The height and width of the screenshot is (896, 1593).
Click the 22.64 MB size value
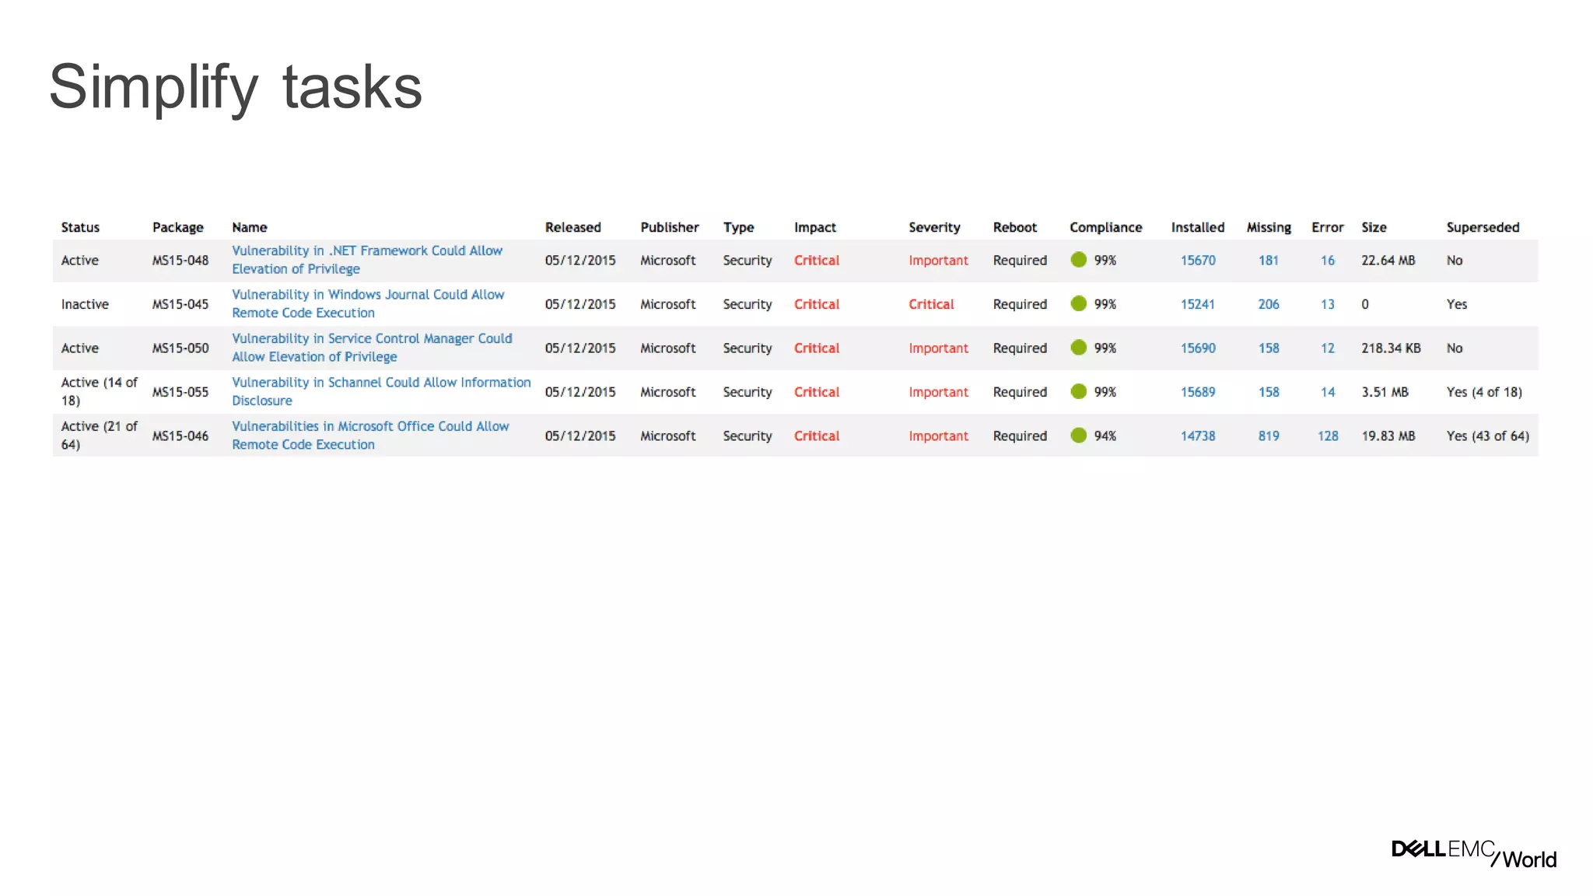click(1388, 261)
